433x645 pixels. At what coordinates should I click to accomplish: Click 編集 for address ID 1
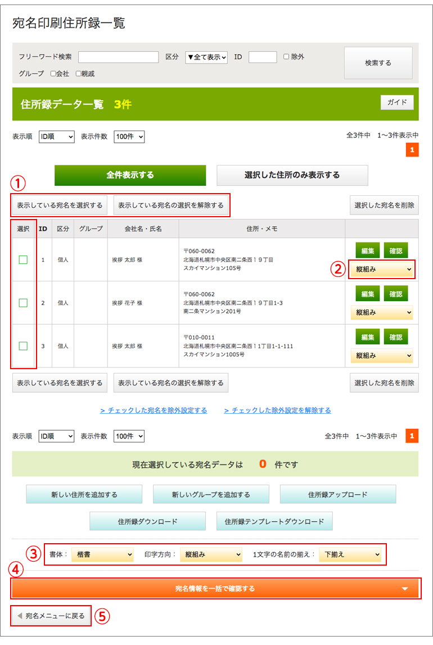367,250
